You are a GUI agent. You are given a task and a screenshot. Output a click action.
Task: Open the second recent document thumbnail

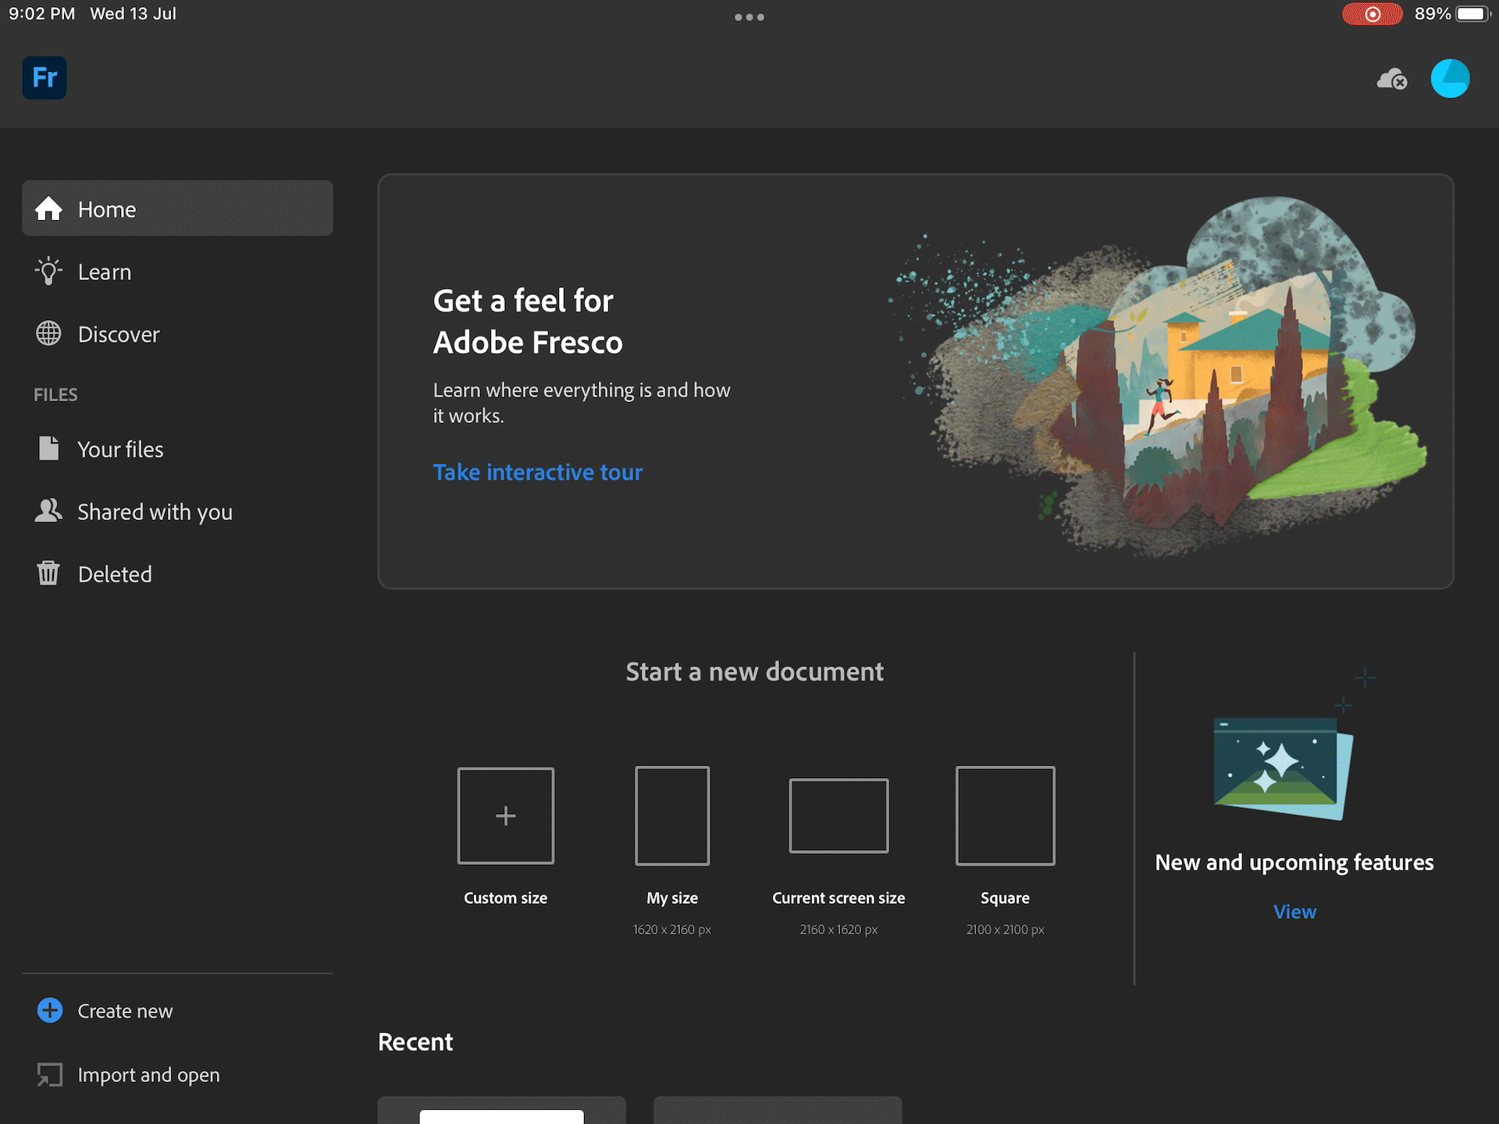pos(778,1110)
